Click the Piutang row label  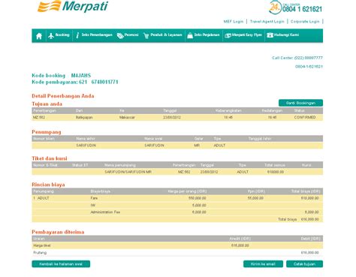40,253
